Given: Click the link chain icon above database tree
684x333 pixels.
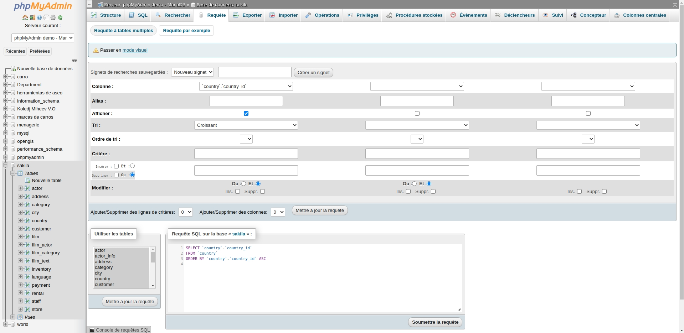Looking at the screenshot, I should pos(74,61).
